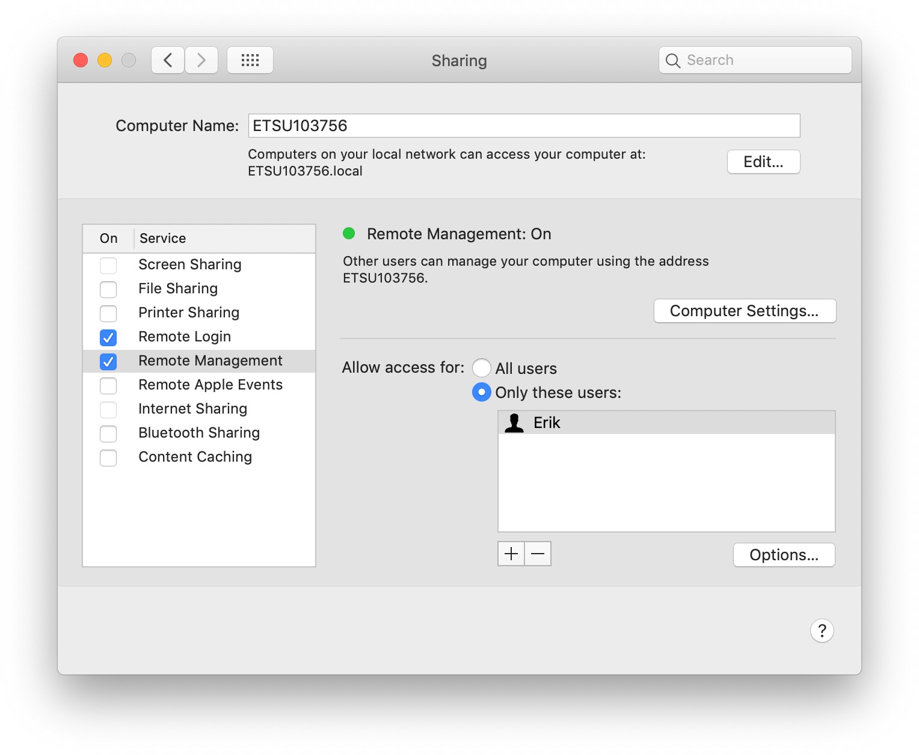Add a user with plus button
The width and height of the screenshot is (919, 755).
pyautogui.click(x=511, y=554)
